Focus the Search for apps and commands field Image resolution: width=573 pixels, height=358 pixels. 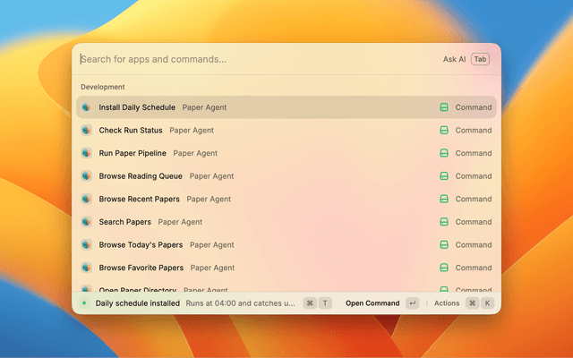pos(251,59)
